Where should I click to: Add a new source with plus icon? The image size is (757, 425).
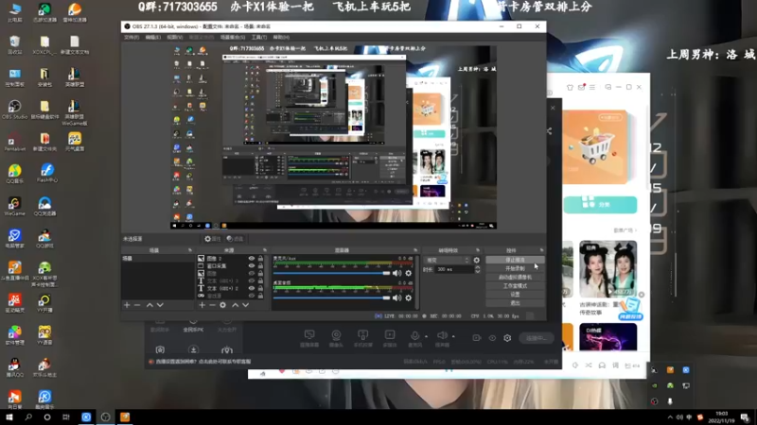[x=202, y=305]
